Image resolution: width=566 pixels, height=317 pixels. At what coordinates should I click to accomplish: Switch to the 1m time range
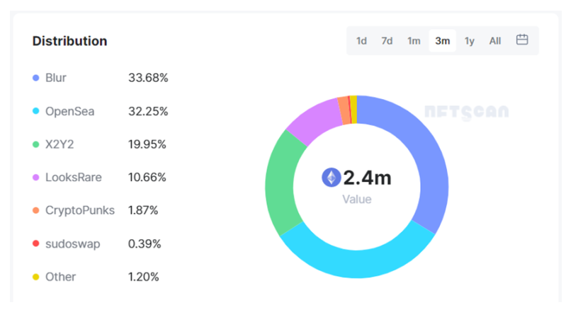point(414,41)
